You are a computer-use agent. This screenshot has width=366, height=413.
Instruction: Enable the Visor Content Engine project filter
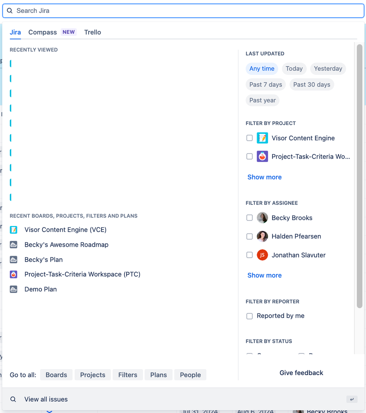coord(250,138)
